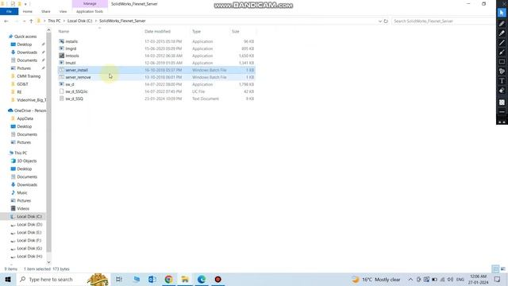Open Outlook from the taskbar
Viewport: 508px width, 286px height.
(152, 279)
